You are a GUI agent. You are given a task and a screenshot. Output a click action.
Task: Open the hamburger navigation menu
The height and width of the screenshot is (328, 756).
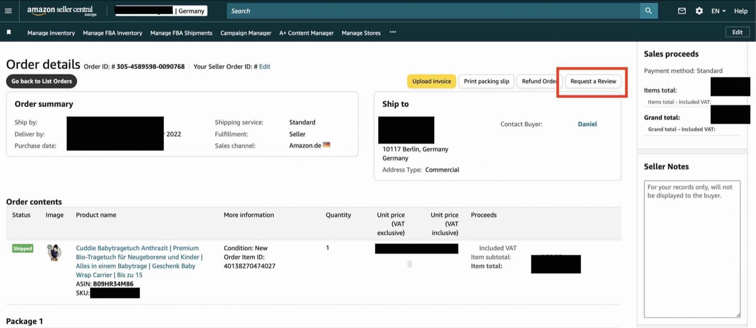point(10,11)
